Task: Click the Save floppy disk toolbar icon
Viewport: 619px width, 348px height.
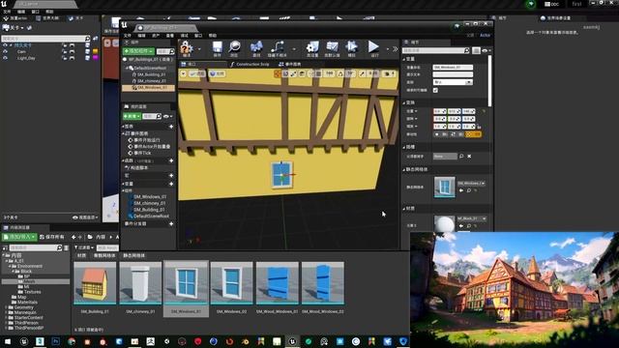Action: 217,47
